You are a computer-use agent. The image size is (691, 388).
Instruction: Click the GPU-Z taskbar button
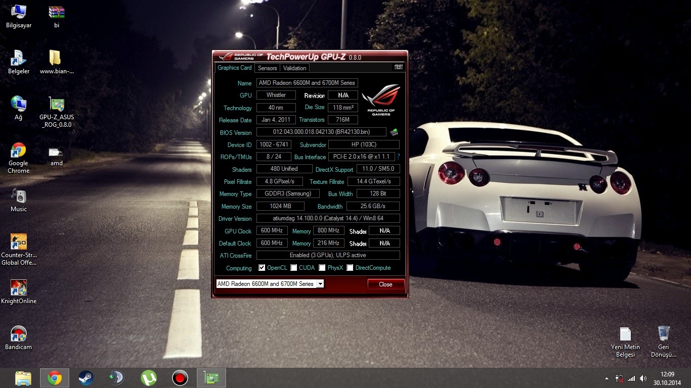click(211, 378)
